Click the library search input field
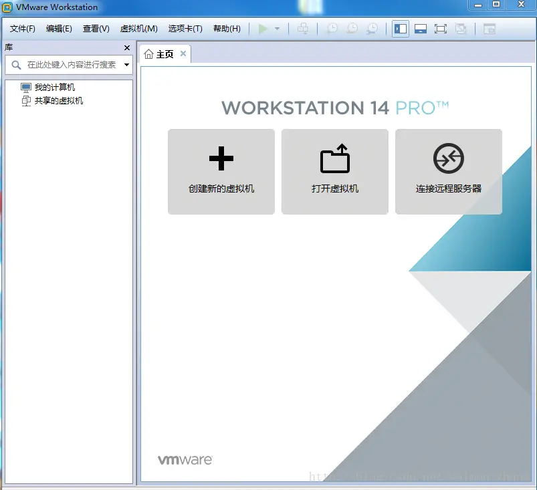The width and height of the screenshot is (537, 490). 69,65
